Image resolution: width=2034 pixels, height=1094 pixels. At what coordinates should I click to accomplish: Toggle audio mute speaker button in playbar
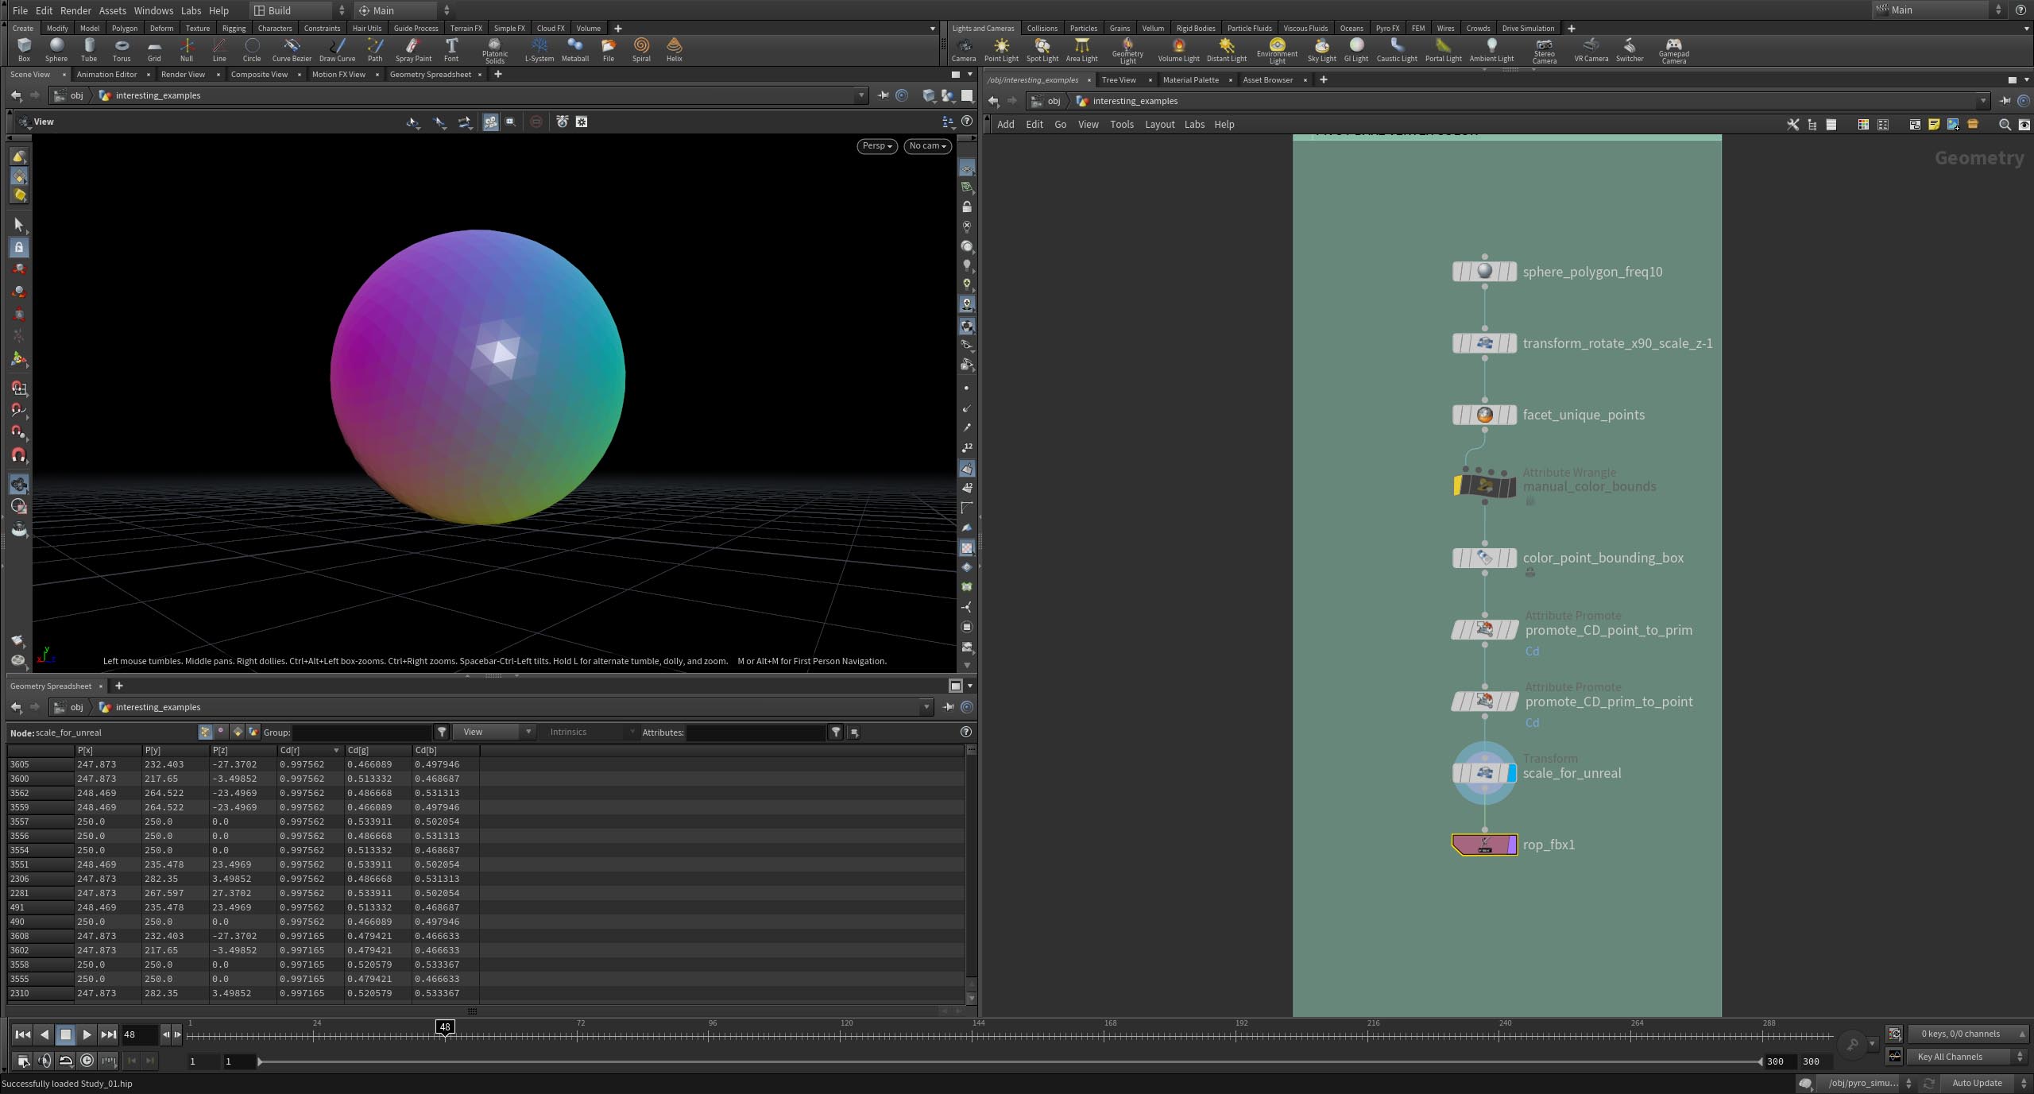coord(44,1060)
